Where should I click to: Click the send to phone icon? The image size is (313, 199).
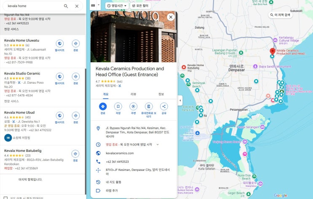[149, 106]
